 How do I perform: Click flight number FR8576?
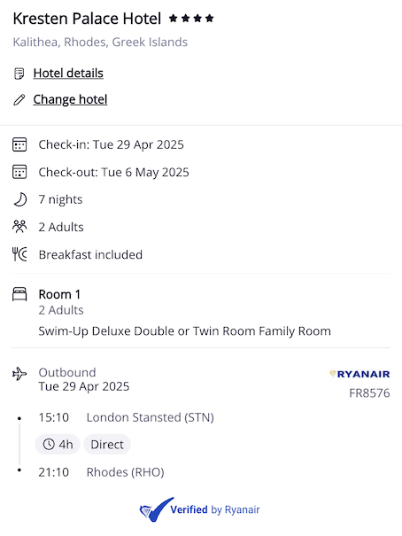pos(369,393)
